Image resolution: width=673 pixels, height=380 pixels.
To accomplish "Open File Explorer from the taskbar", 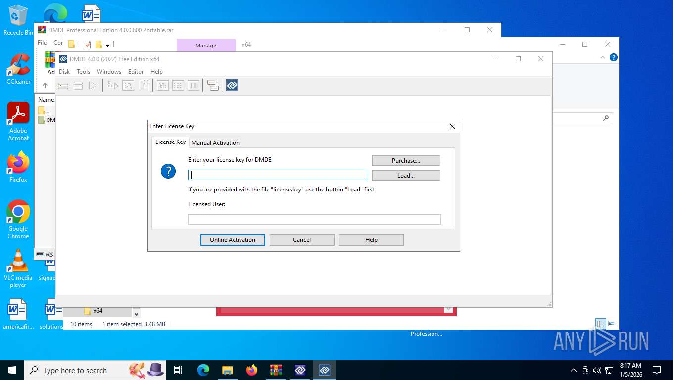I will coord(227,370).
